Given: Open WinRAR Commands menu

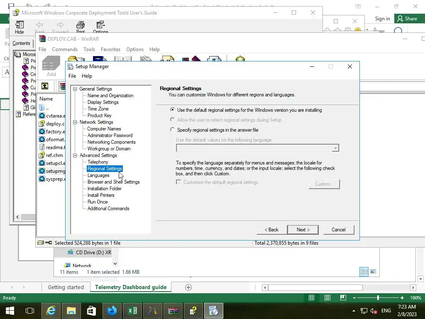Looking at the screenshot, I should pos(65,49).
